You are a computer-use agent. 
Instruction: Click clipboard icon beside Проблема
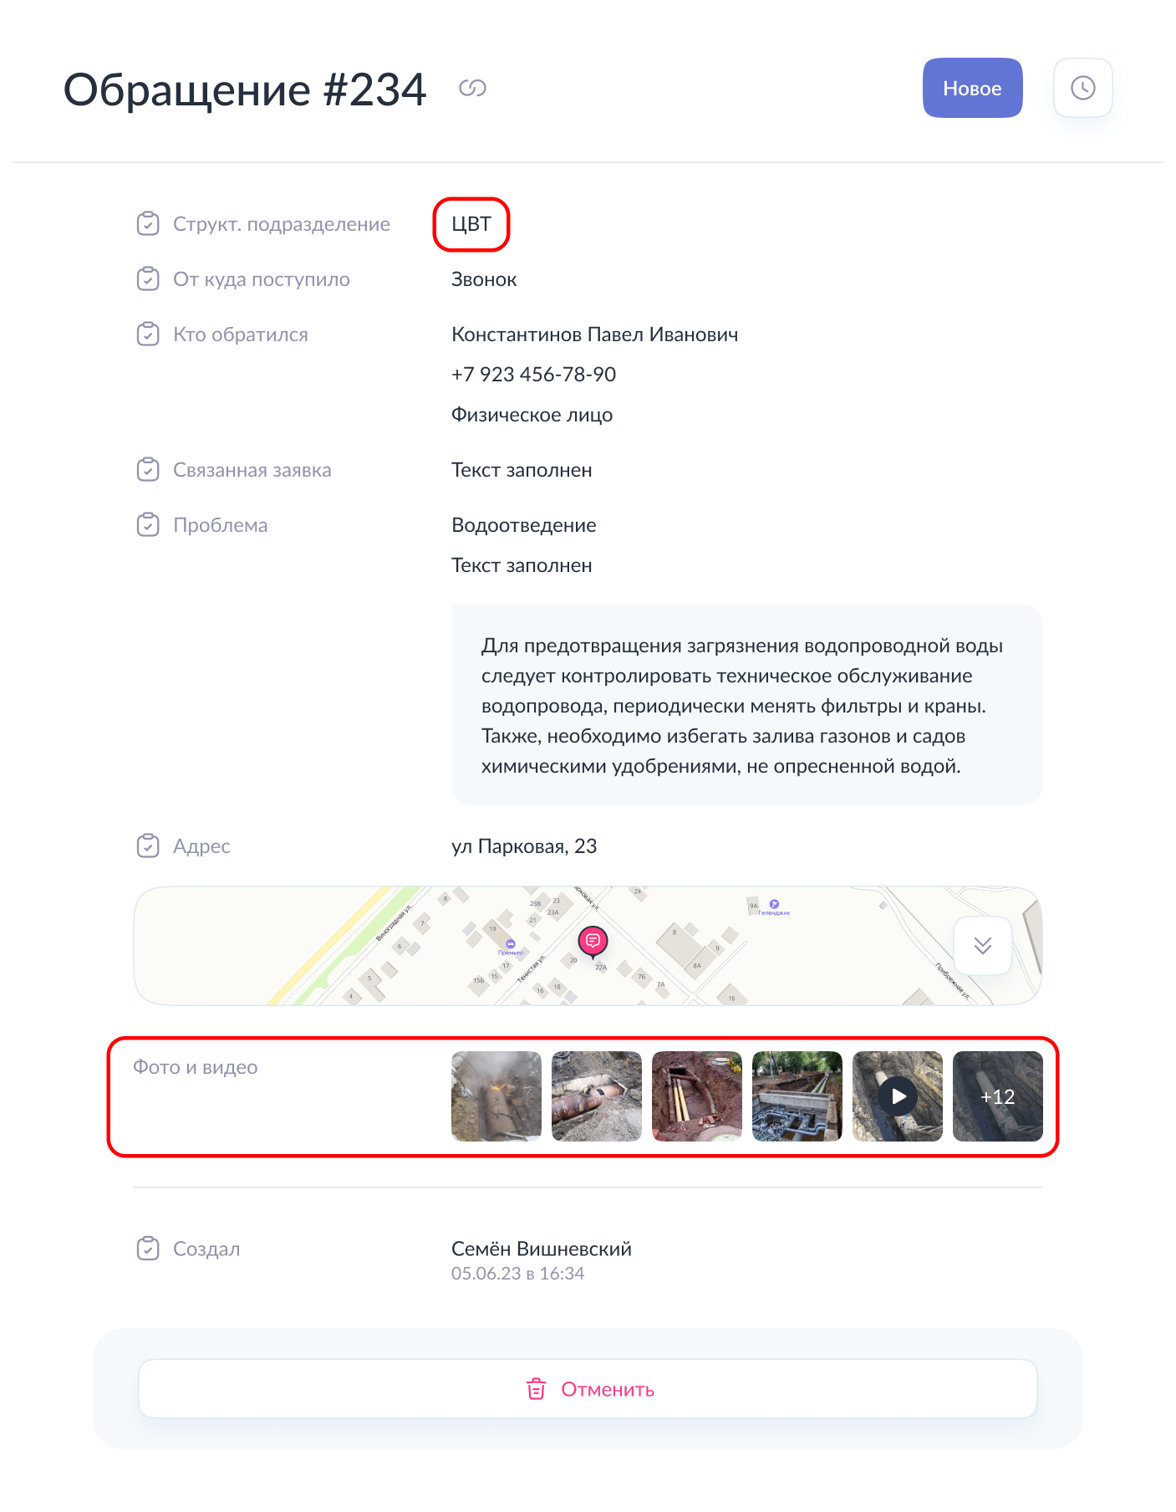[x=148, y=524]
